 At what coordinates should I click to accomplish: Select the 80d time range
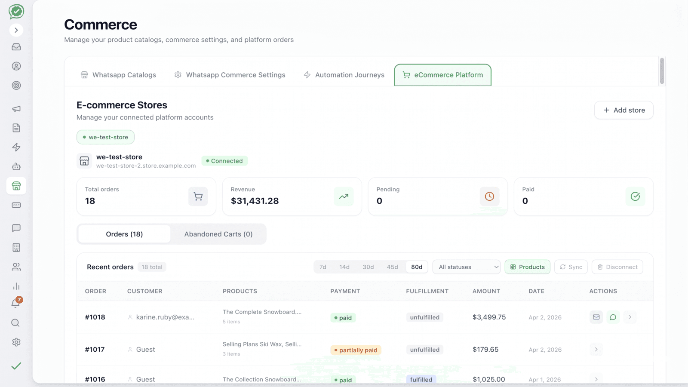(417, 267)
